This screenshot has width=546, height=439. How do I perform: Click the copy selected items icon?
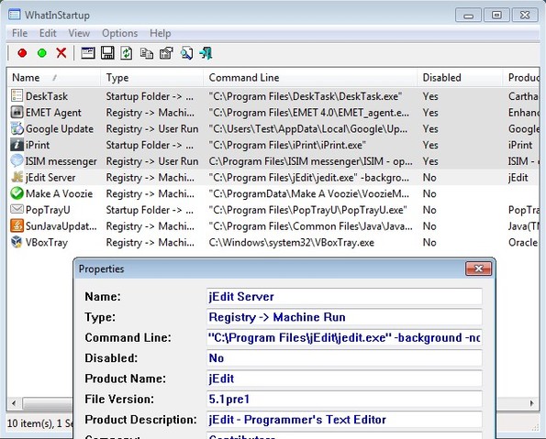tap(147, 53)
